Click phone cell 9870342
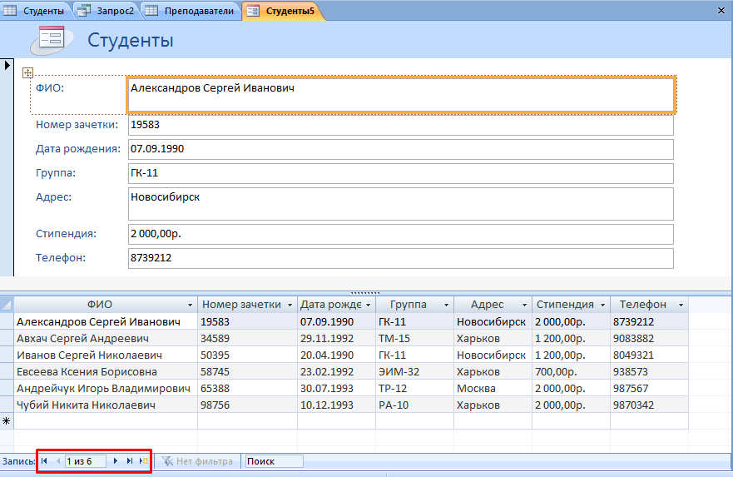733x477 pixels. [649, 405]
